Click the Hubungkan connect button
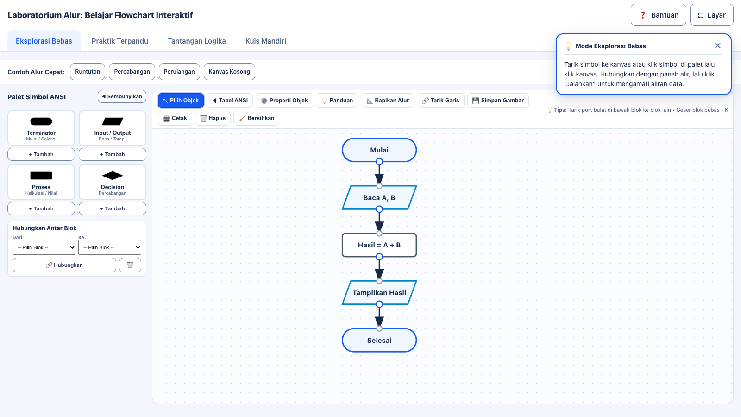Screen dimensions: 741x417 [x=64, y=265]
